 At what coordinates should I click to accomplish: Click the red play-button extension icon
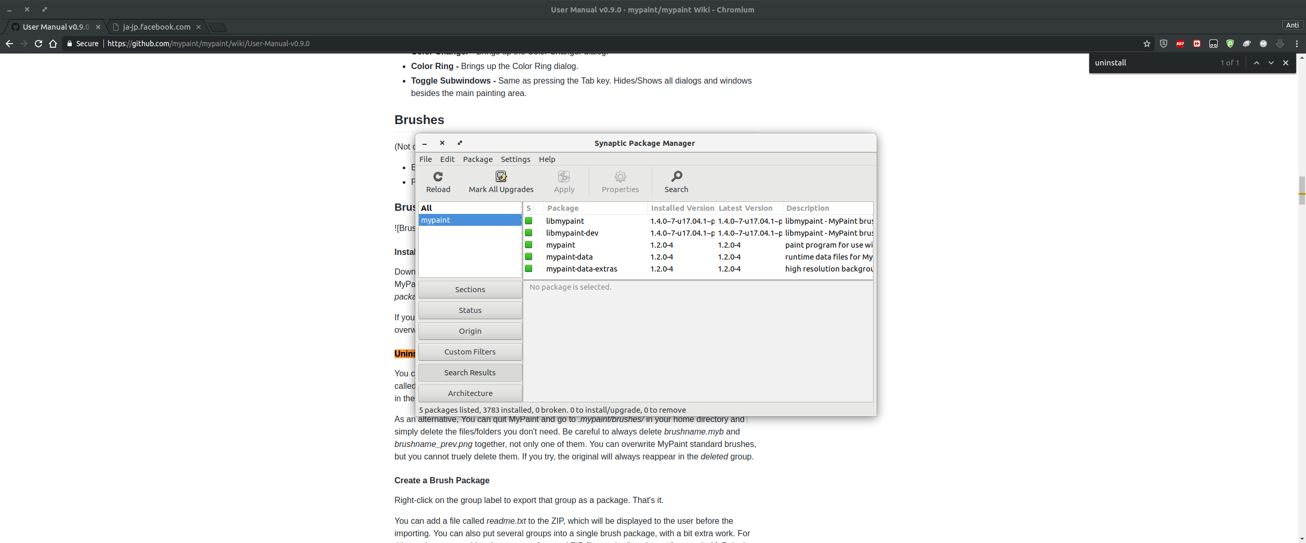[1196, 44]
